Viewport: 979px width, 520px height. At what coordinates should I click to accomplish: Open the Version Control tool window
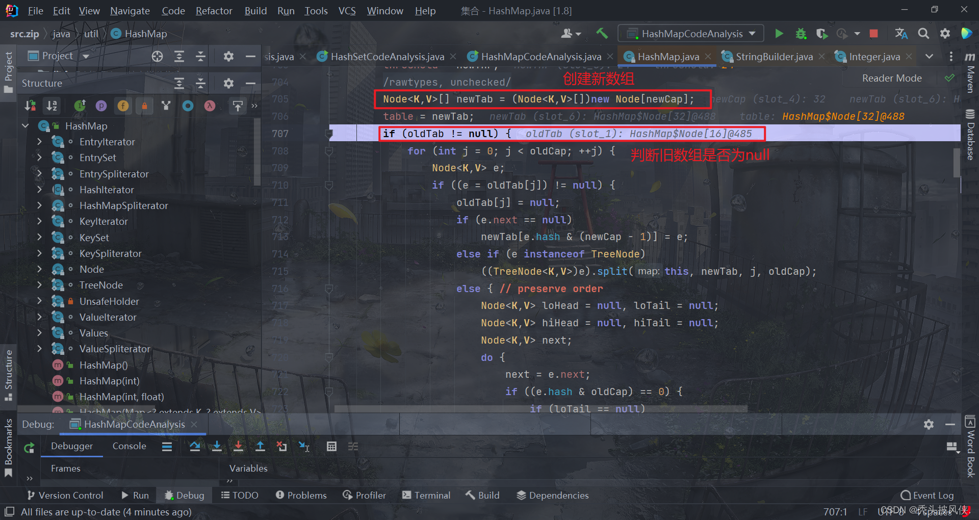coord(65,495)
